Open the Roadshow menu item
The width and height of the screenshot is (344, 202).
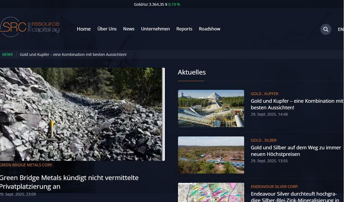click(210, 29)
